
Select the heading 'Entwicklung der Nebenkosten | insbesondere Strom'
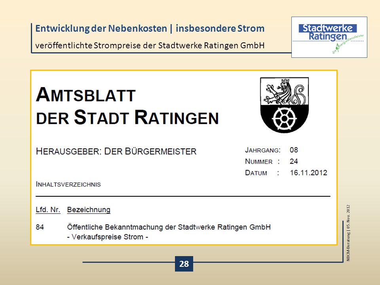tap(150, 28)
